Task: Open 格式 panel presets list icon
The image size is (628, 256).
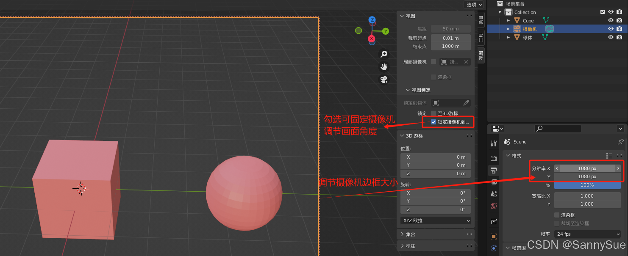Action: point(609,156)
